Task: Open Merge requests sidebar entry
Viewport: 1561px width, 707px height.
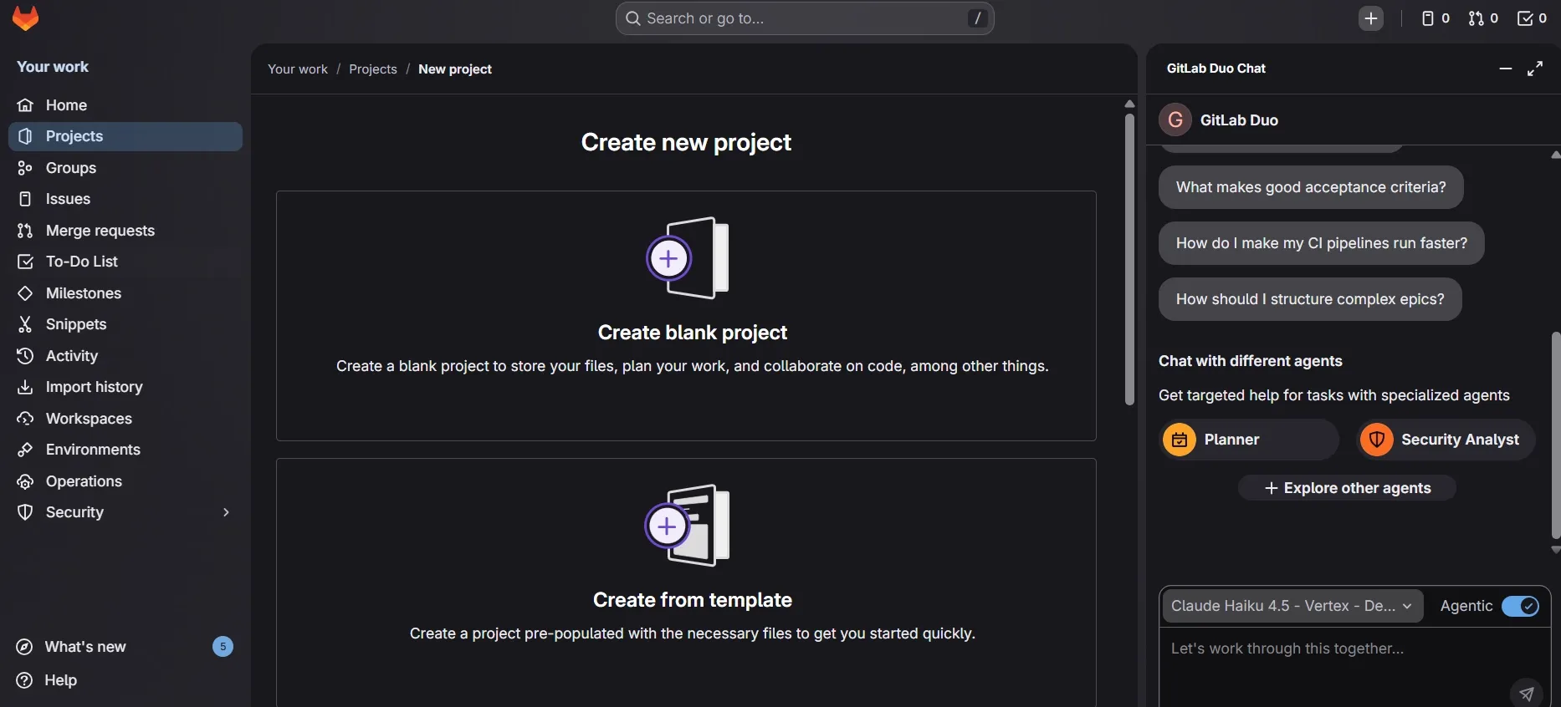Action: pyautogui.click(x=125, y=231)
